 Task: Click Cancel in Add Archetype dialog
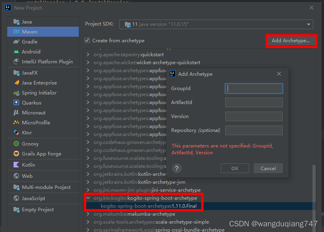[x=268, y=169]
